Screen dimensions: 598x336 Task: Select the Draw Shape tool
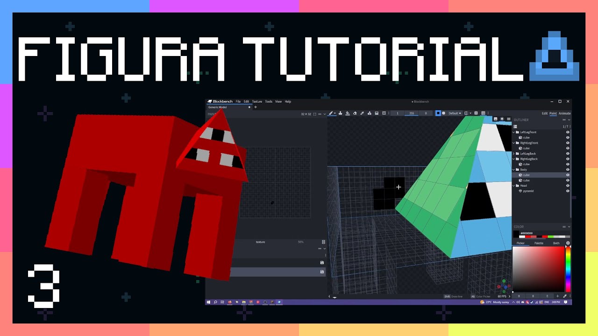370,113
